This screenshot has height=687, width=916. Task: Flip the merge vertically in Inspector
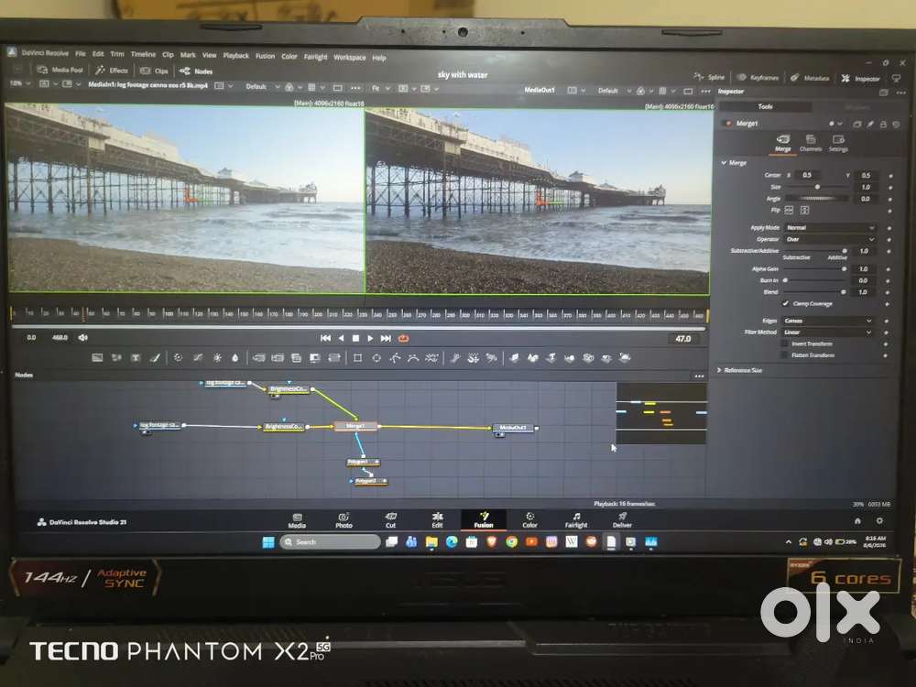click(x=804, y=211)
